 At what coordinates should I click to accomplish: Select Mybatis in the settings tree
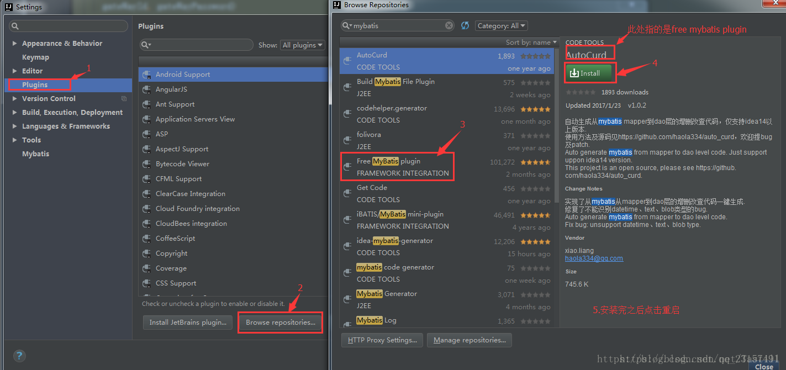[x=35, y=154]
